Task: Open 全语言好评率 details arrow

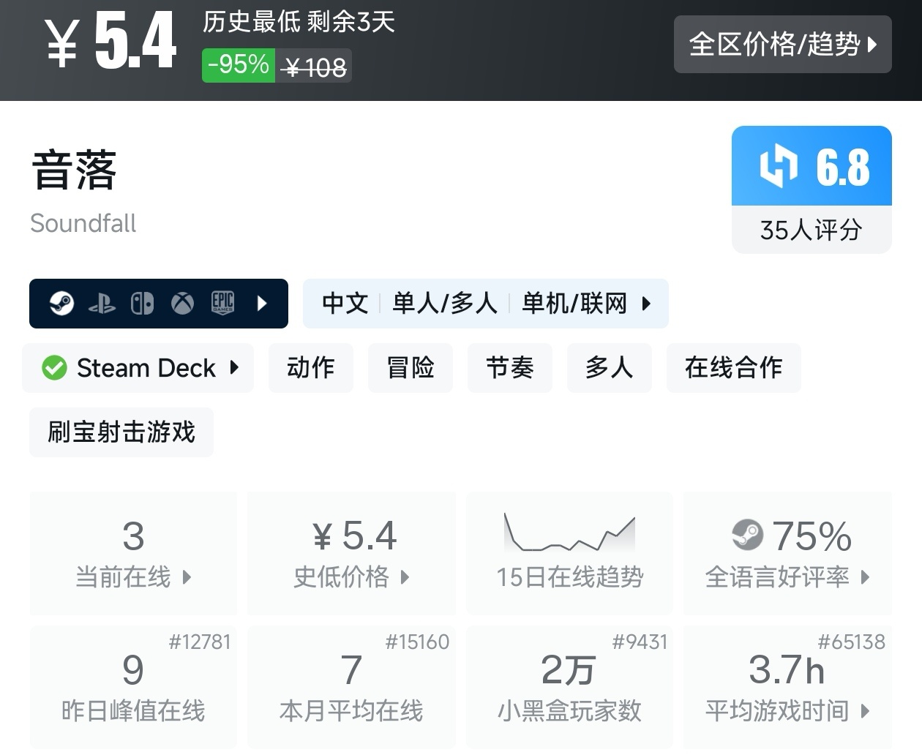Action: click(866, 577)
